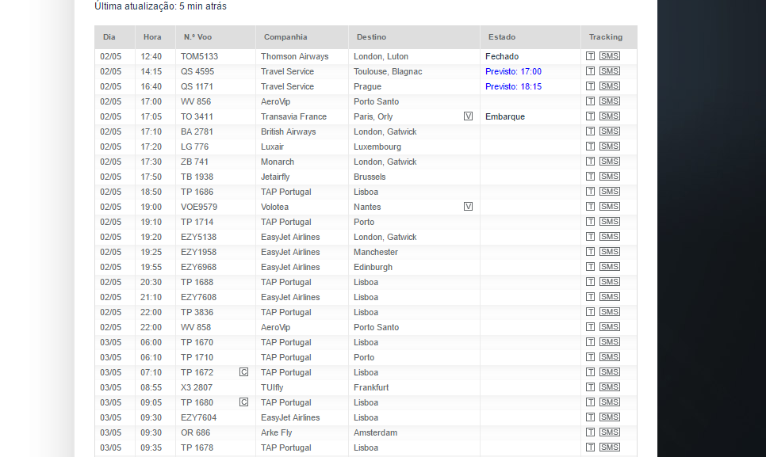Track flight TP 1678 with the T icon
Viewport: 766px width, 457px height.
pos(590,447)
